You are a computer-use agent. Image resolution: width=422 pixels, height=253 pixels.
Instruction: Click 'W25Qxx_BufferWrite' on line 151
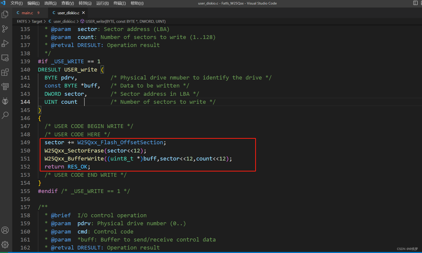[74, 159]
